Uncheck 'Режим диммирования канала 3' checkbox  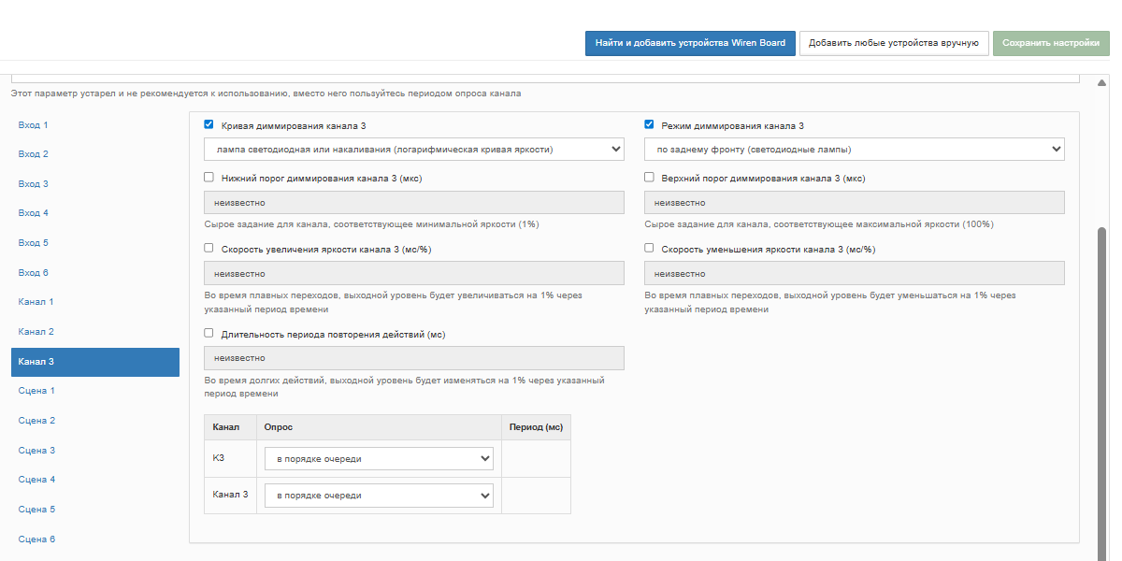pos(650,124)
